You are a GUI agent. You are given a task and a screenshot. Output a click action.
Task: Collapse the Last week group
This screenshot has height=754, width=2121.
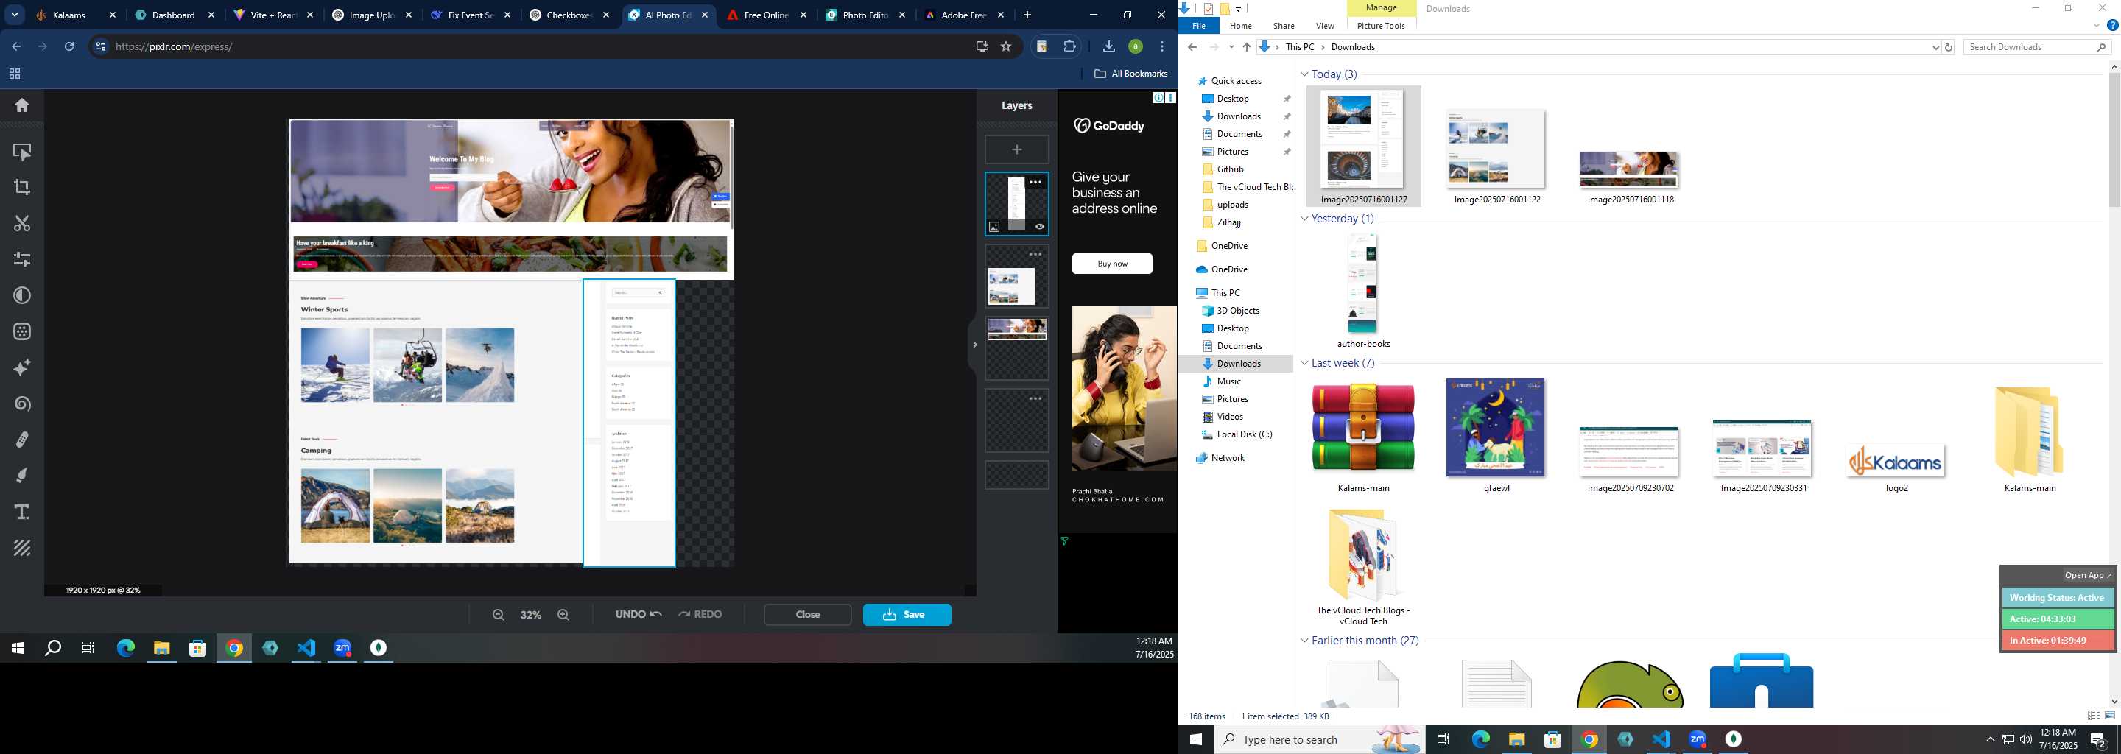(x=1304, y=363)
